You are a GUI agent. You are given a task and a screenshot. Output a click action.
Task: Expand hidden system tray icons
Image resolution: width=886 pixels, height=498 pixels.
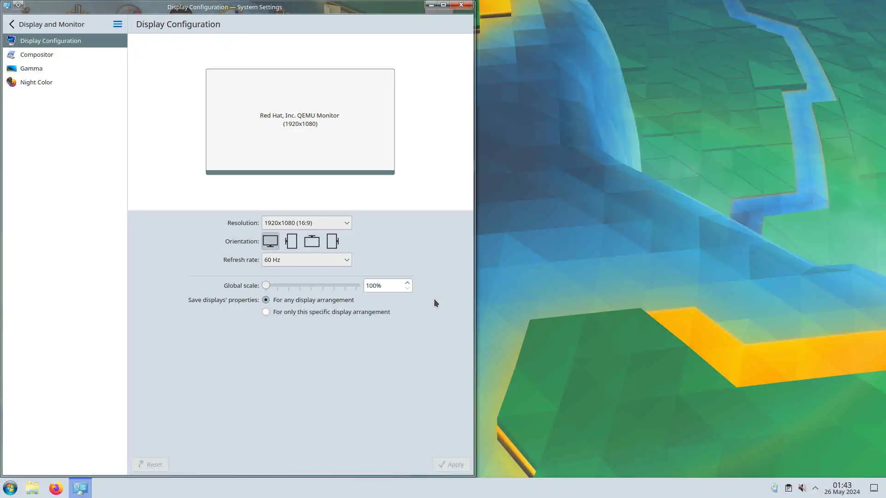pos(815,488)
